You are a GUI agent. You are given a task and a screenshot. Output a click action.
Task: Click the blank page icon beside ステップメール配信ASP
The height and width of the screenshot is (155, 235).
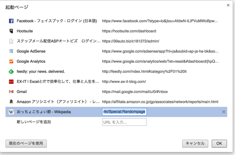pos(11,41)
